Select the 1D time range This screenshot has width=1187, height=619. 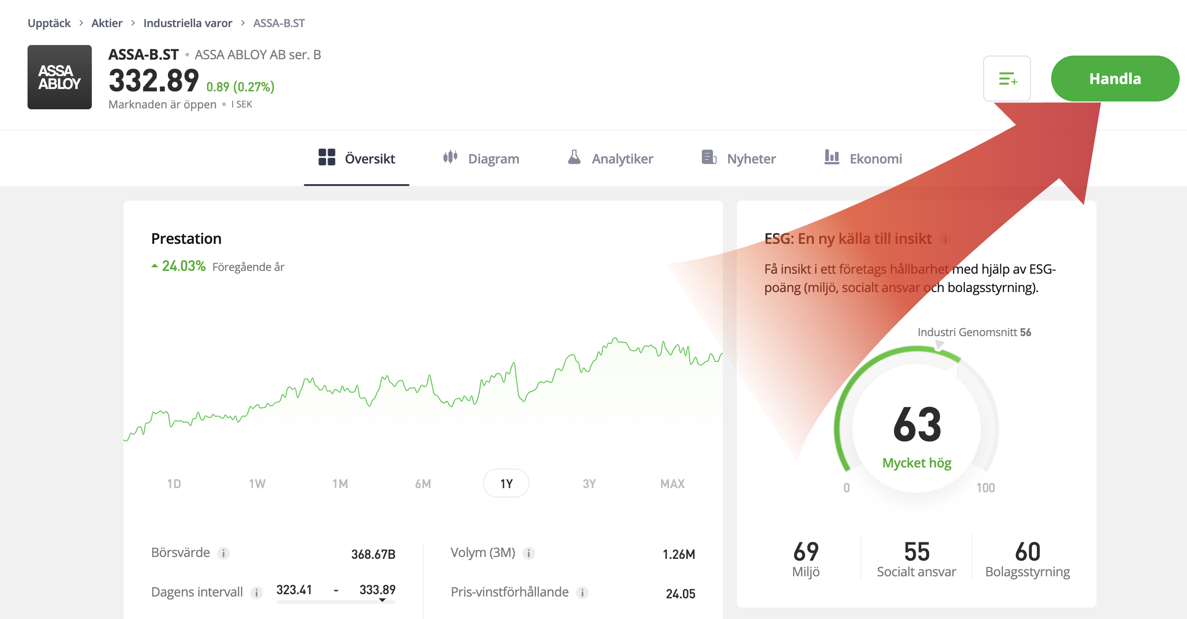[174, 484]
